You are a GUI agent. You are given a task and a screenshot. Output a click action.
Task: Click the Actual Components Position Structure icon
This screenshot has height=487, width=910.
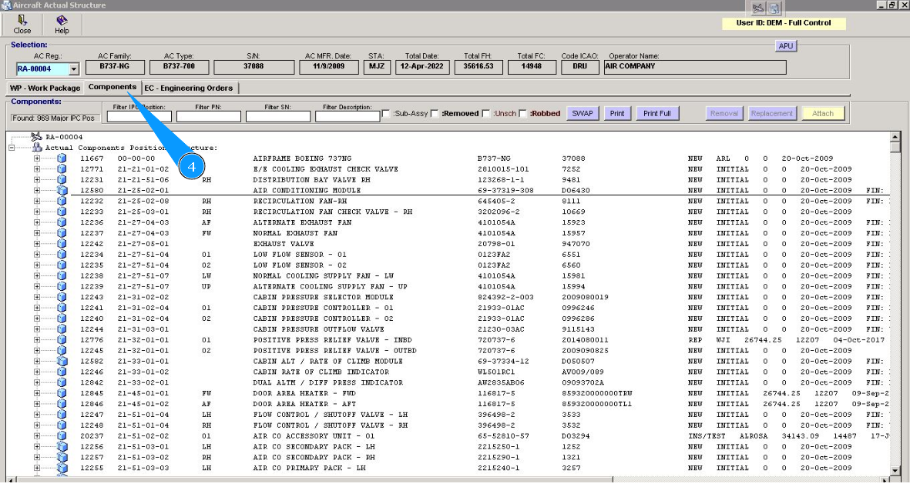tap(35, 148)
